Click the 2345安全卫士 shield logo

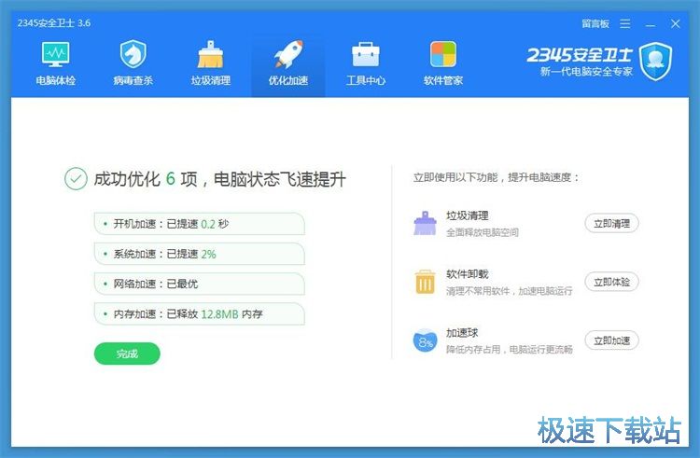[x=655, y=62]
